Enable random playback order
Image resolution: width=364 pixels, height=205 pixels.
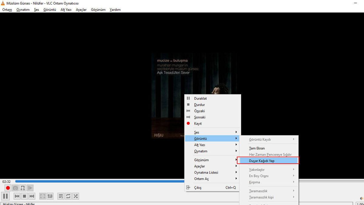click(x=75, y=196)
